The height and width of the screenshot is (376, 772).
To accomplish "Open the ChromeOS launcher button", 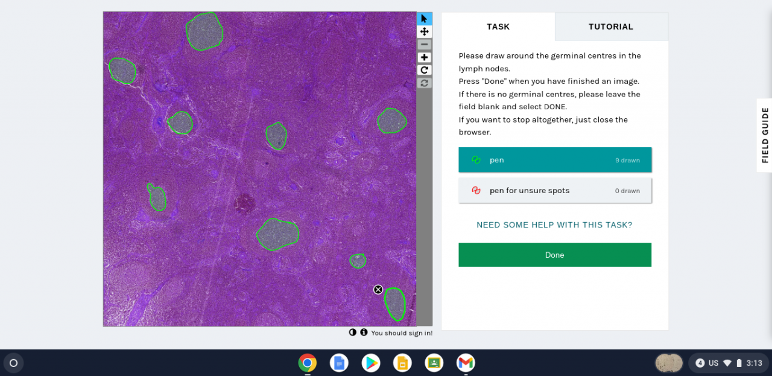I will click(x=14, y=363).
